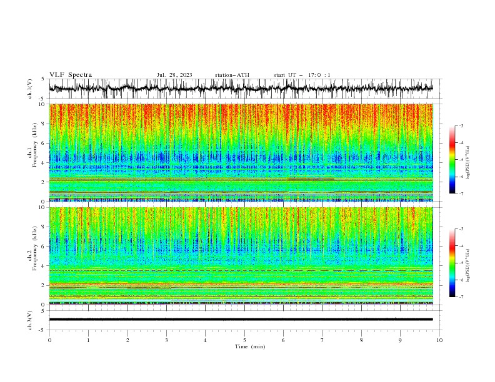Screen dimensions: 495x382
Task: Click the time axis tick label "7"
Action: point(322,340)
